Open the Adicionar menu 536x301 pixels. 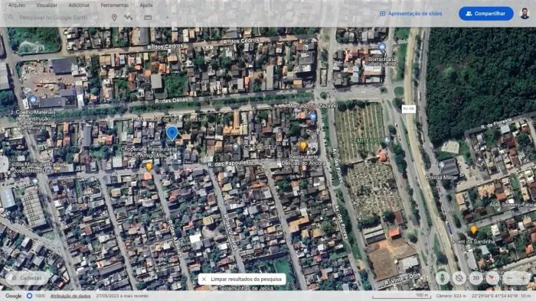point(79,5)
